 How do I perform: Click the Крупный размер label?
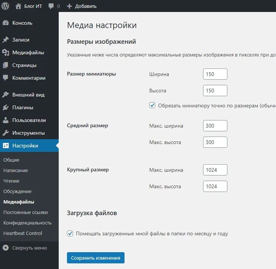click(x=88, y=169)
